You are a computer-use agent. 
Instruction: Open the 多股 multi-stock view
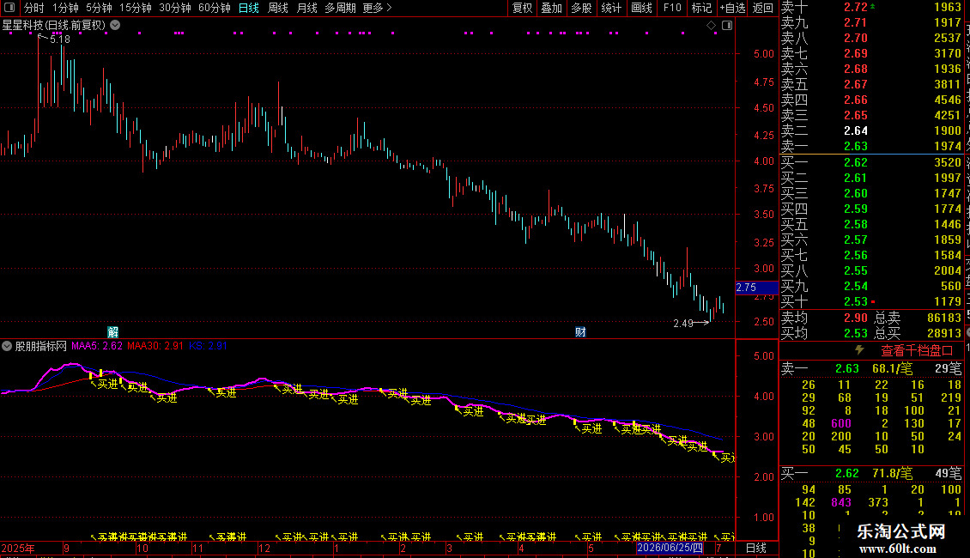click(581, 8)
